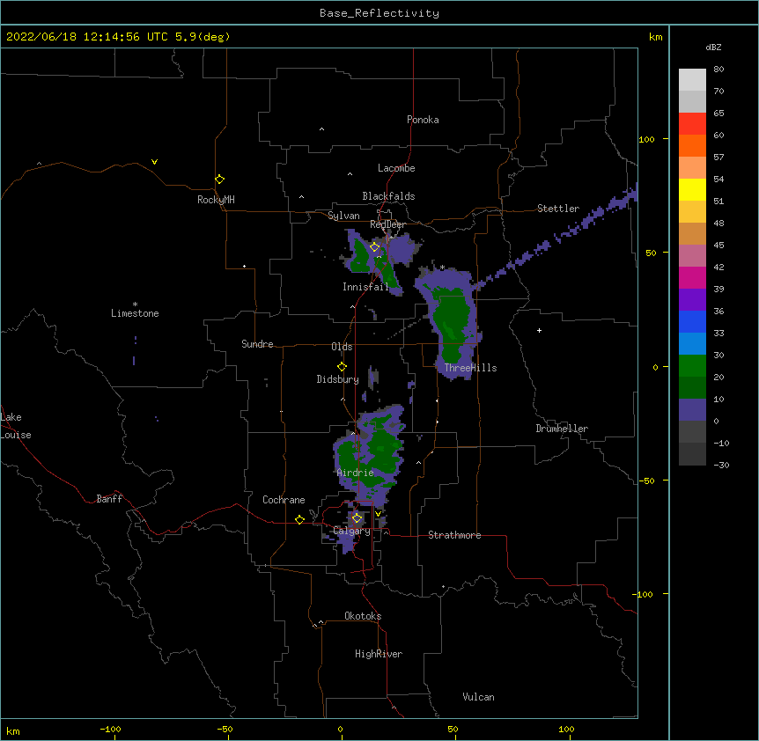This screenshot has width=759, height=741.
Task: Click the Base_Reflectivity title
Action: click(379, 13)
